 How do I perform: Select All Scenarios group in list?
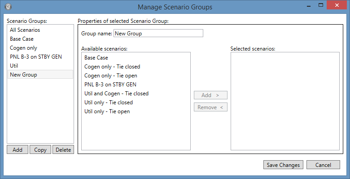pos(25,30)
